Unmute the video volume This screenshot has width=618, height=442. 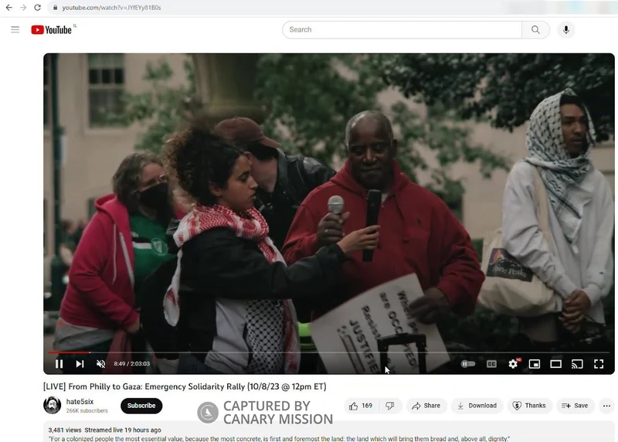[100, 364]
